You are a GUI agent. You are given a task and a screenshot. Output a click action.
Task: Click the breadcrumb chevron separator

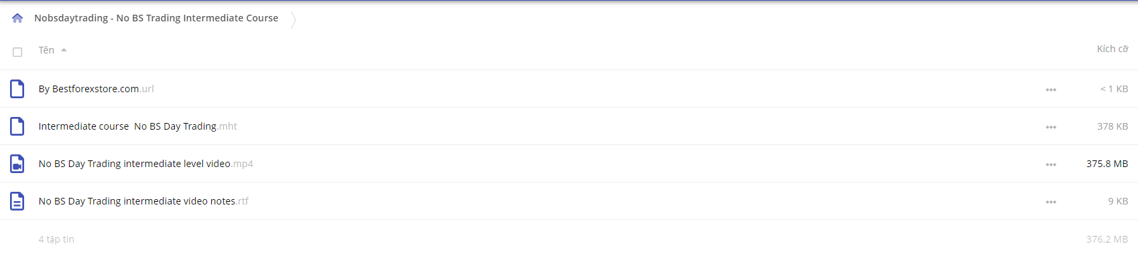[x=294, y=19]
